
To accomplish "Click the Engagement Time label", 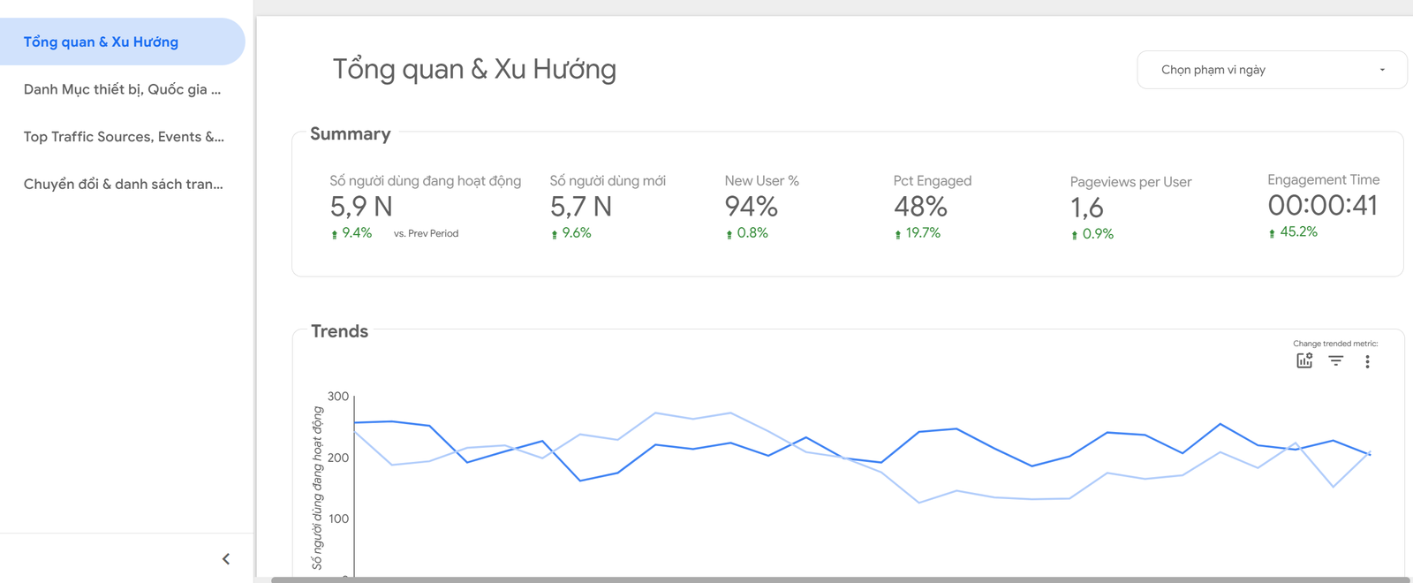I will pyautogui.click(x=1324, y=180).
